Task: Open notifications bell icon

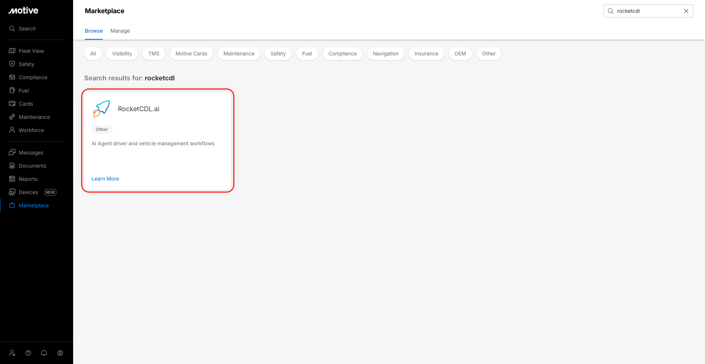Action: pyautogui.click(x=44, y=353)
